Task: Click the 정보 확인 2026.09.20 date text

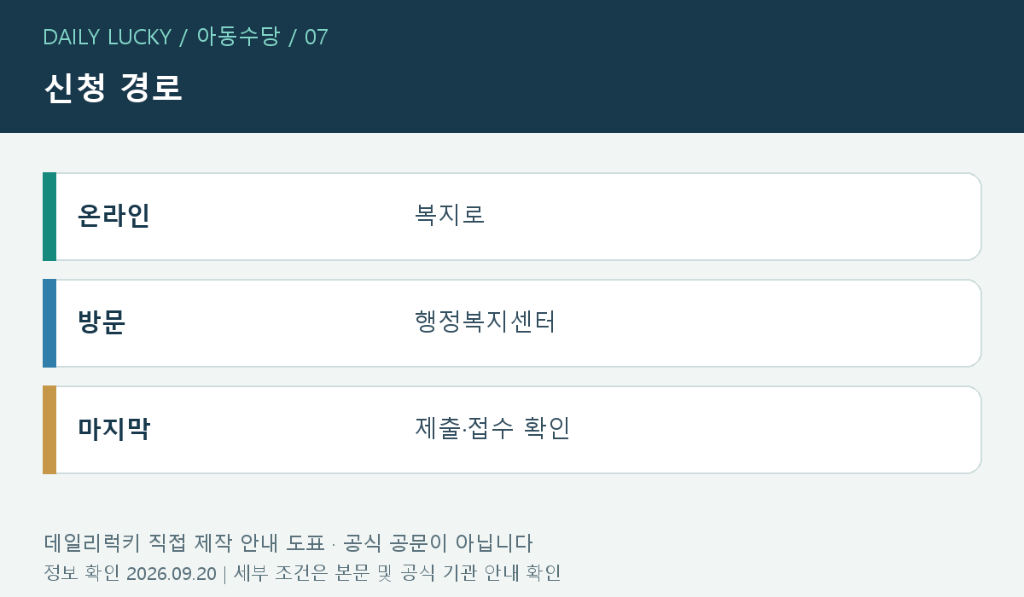Action: point(131,573)
